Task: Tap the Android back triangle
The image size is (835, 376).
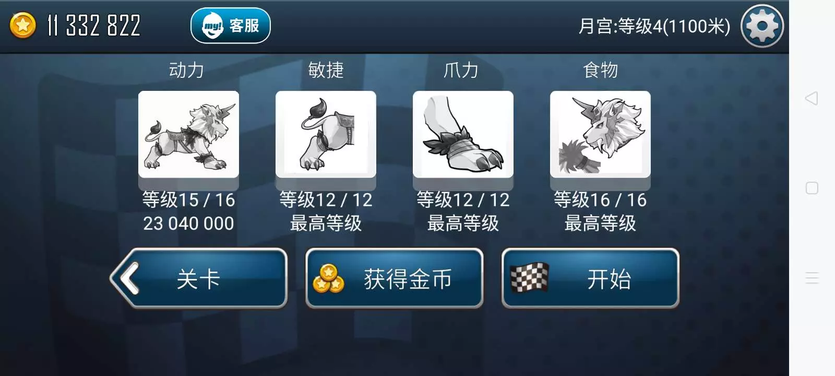Action: (x=812, y=98)
